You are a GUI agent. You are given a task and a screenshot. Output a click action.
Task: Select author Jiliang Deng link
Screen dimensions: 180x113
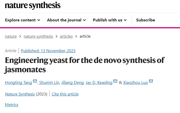click(x=72, y=83)
